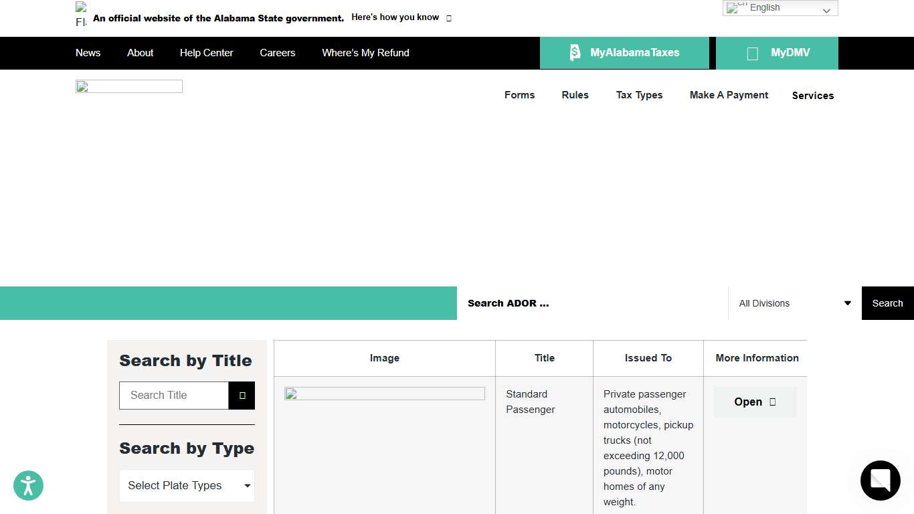Screen dimensions: 914x514
Task: Open the Forms menu
Action: click(x=519, y=95)
